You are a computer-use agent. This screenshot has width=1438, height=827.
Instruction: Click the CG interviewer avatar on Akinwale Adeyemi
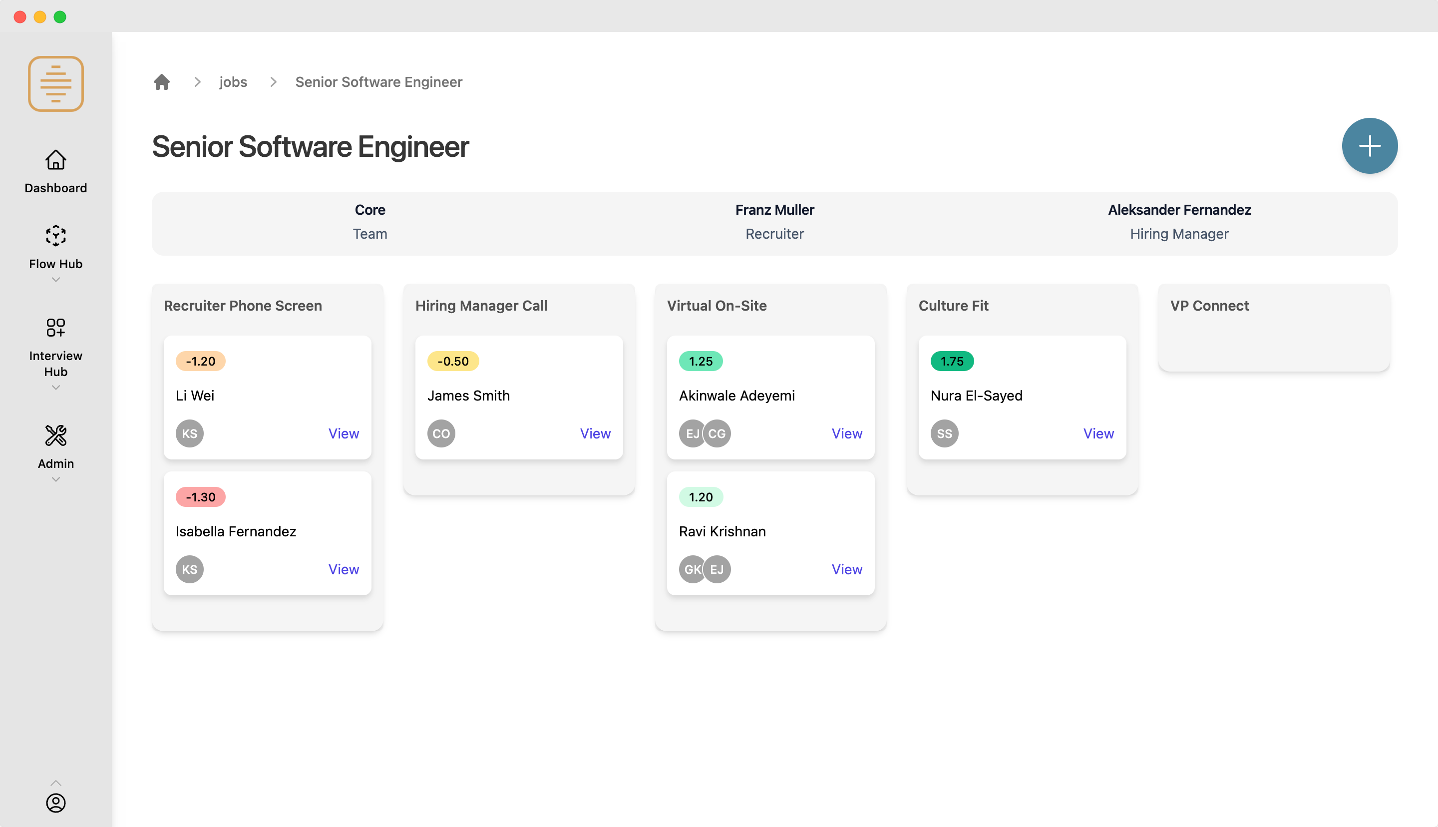[x=717, y=433]
